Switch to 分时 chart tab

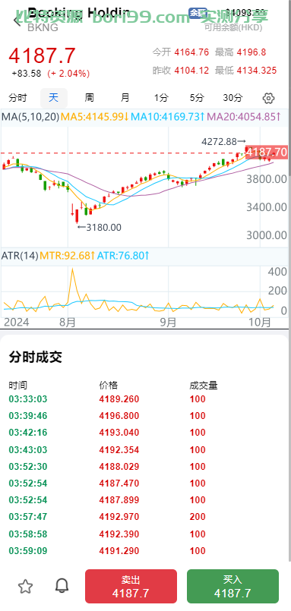[18, 98]
